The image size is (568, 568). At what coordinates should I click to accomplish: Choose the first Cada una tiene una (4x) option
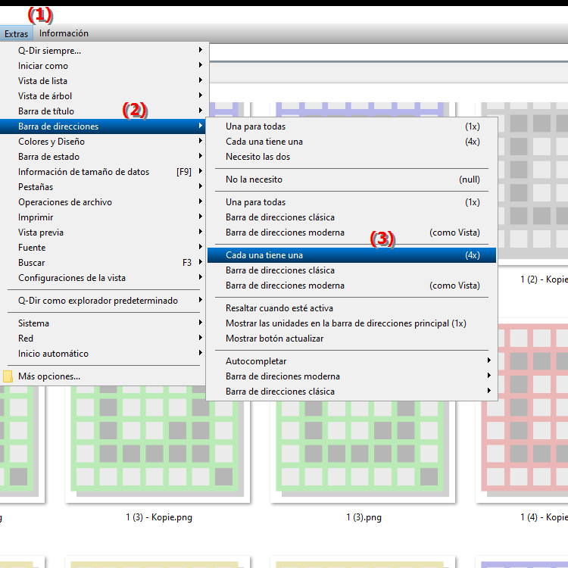point(351,142)
